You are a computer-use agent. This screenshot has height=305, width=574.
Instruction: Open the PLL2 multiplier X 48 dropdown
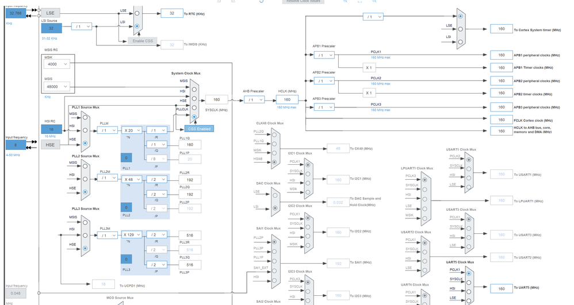point(132,180)
